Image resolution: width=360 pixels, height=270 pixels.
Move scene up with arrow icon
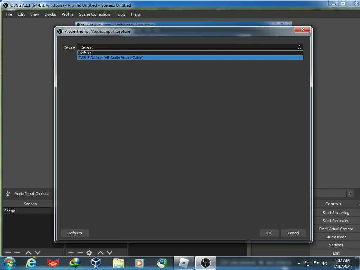(28, 253)
